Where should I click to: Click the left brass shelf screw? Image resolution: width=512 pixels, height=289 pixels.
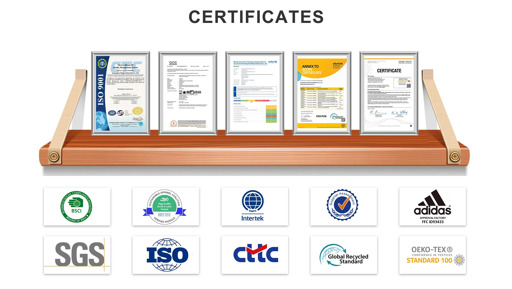(54, 156)
